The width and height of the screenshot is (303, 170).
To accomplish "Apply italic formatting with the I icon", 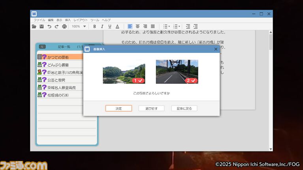I will coord(102,26).
